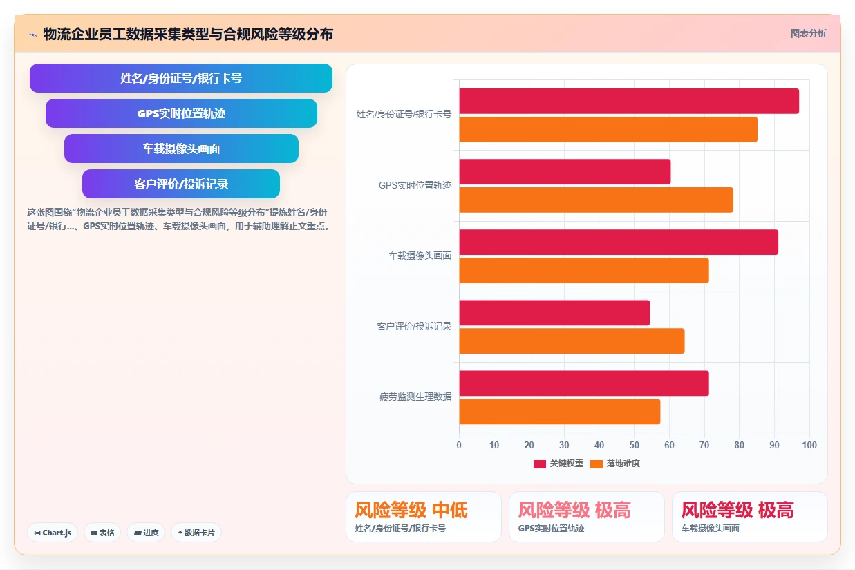Click the x-axis value 0
855x570 pixels.
click(x=459, y=445)
